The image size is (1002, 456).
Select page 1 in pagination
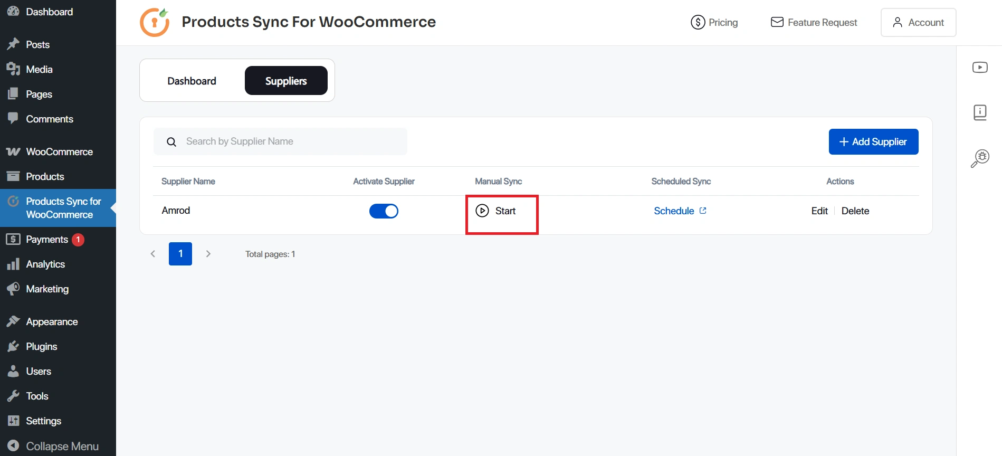tap(180, 254)
